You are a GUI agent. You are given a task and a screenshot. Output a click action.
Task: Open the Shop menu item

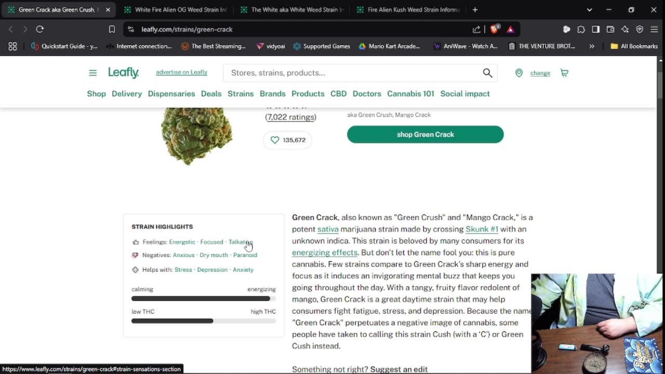(x=96, y=94)
